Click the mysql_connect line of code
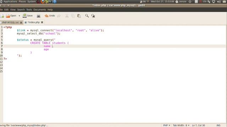 [x=60, y=30]
